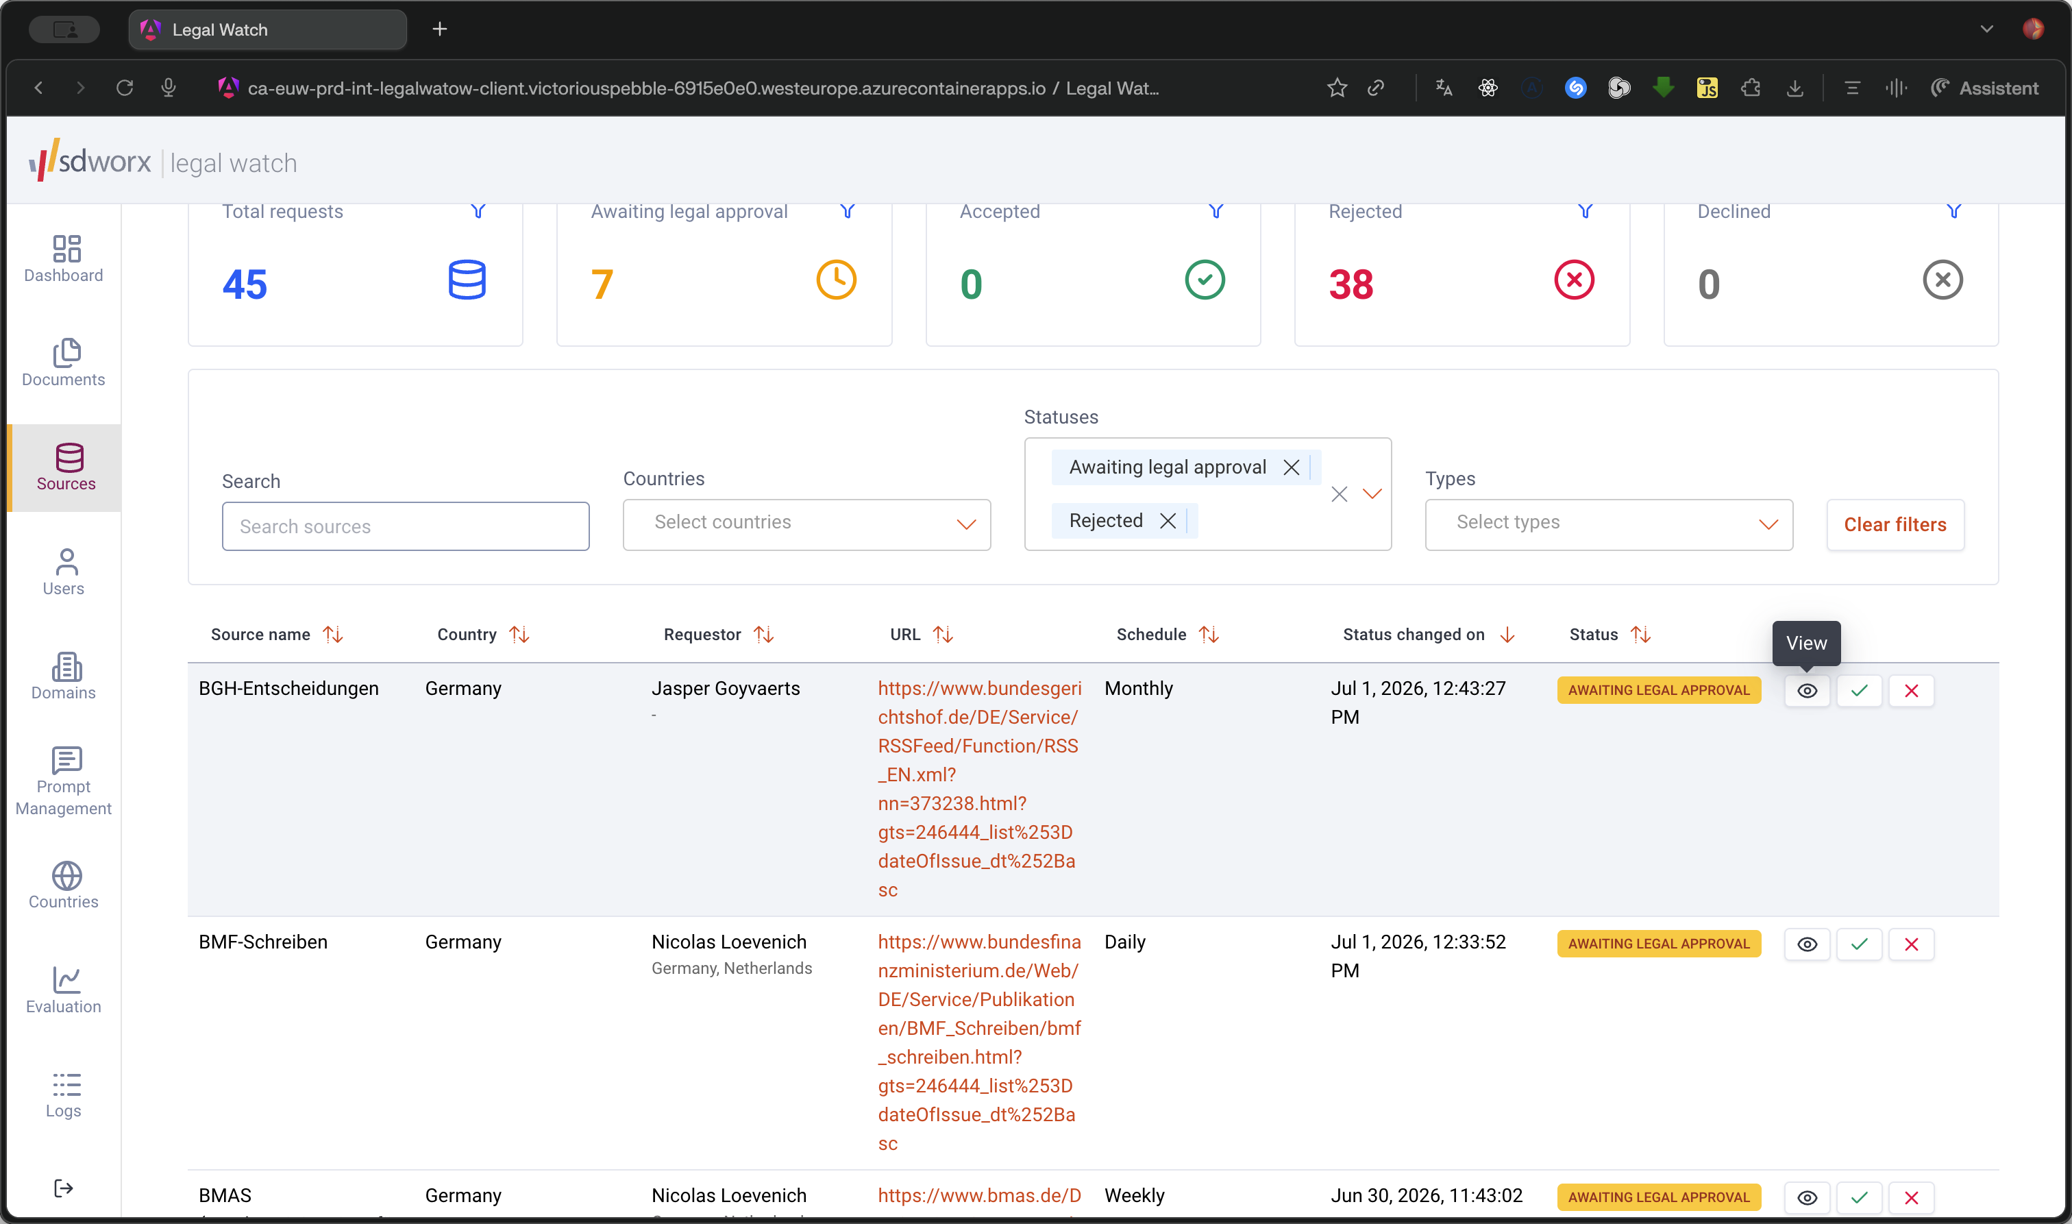Approve the BMAS source request
This screenshot has height=1224, width=2072.
1860,1197
